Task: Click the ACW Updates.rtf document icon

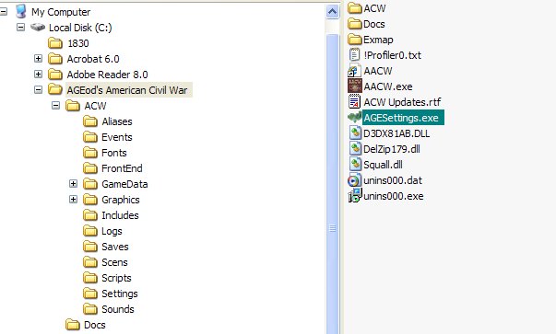Action: click(x=355, y=101)
